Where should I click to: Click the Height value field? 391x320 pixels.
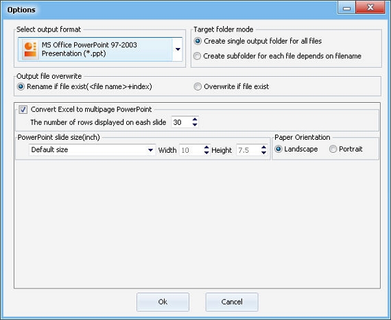coord(248,150)
